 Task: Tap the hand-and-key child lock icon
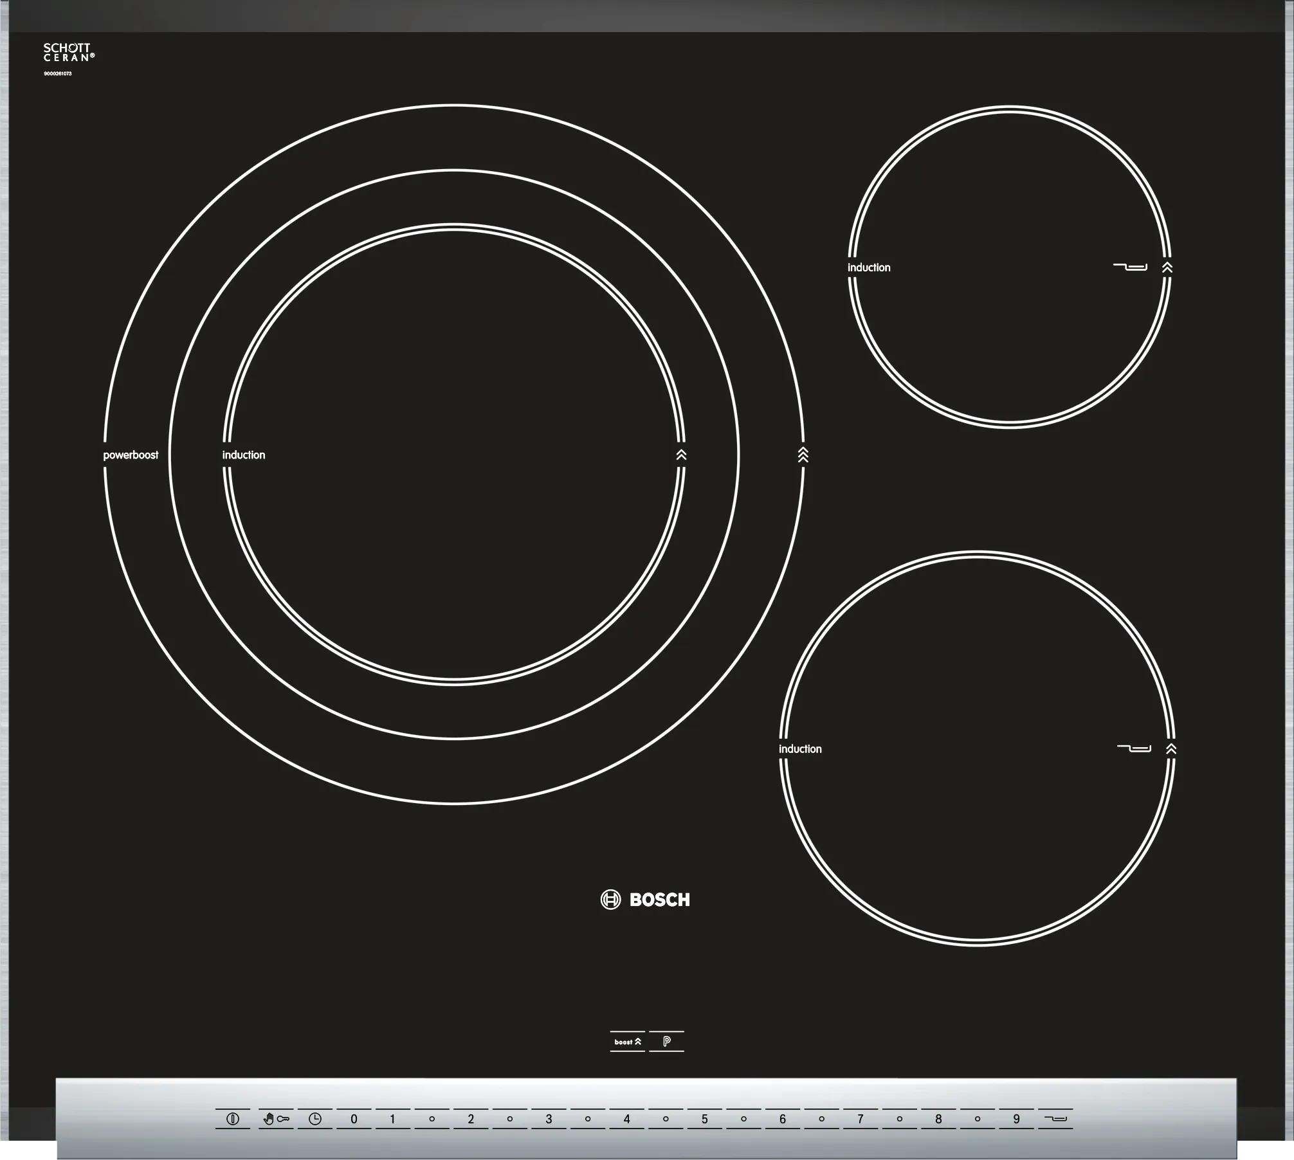(x=276, y=1119)
